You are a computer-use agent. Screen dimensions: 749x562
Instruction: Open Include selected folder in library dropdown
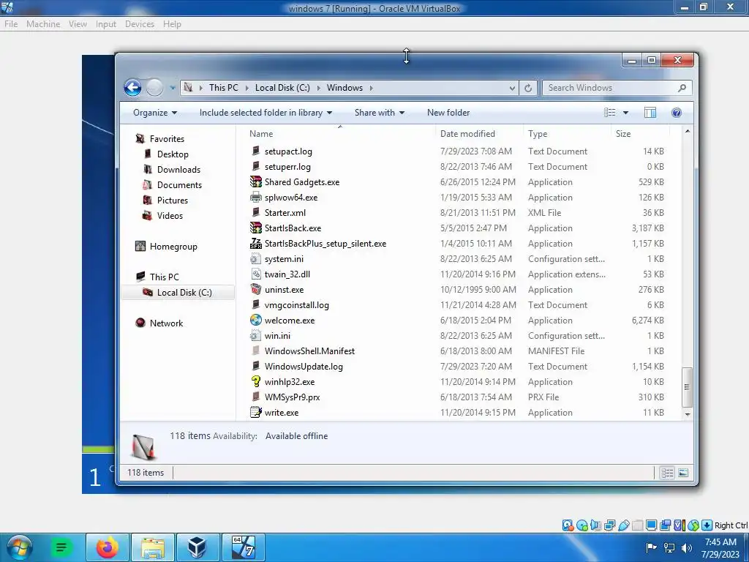[266, 113]
